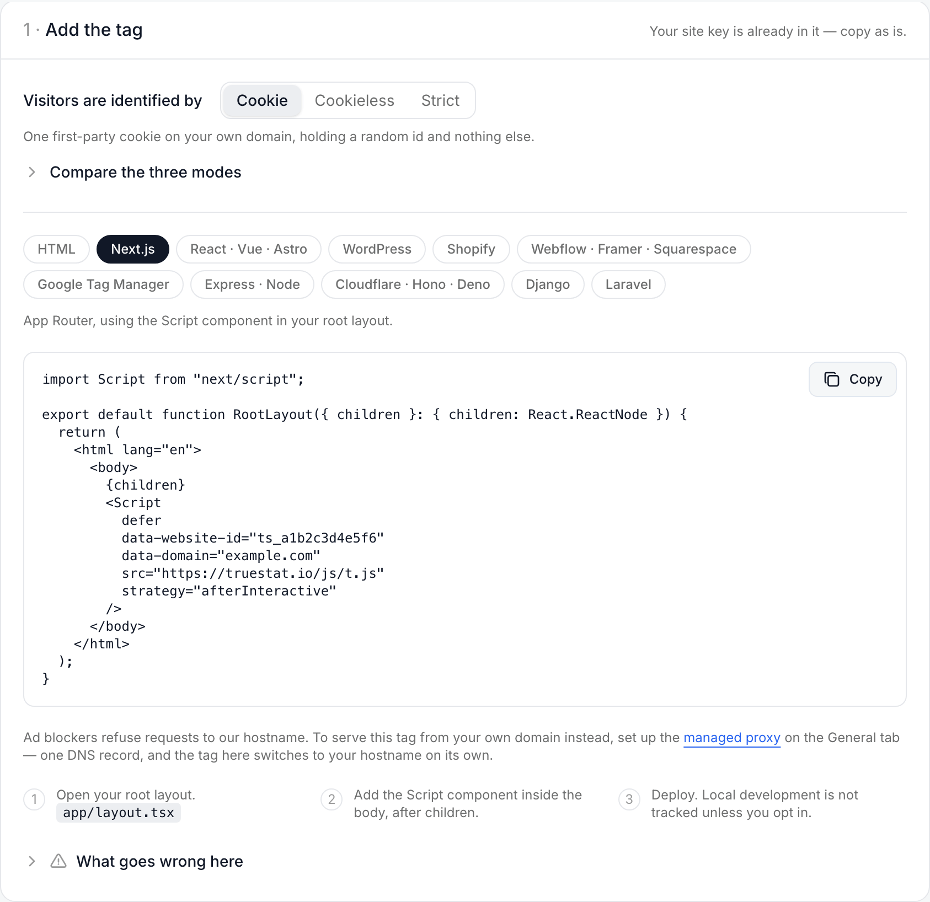930x902 pixels.
Task: Switch visitor identification to Cookieless
Action: (354, 100)
